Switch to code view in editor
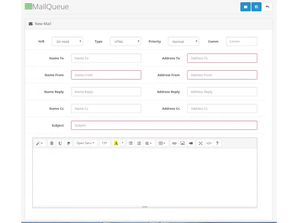 (x=209, y=143)
